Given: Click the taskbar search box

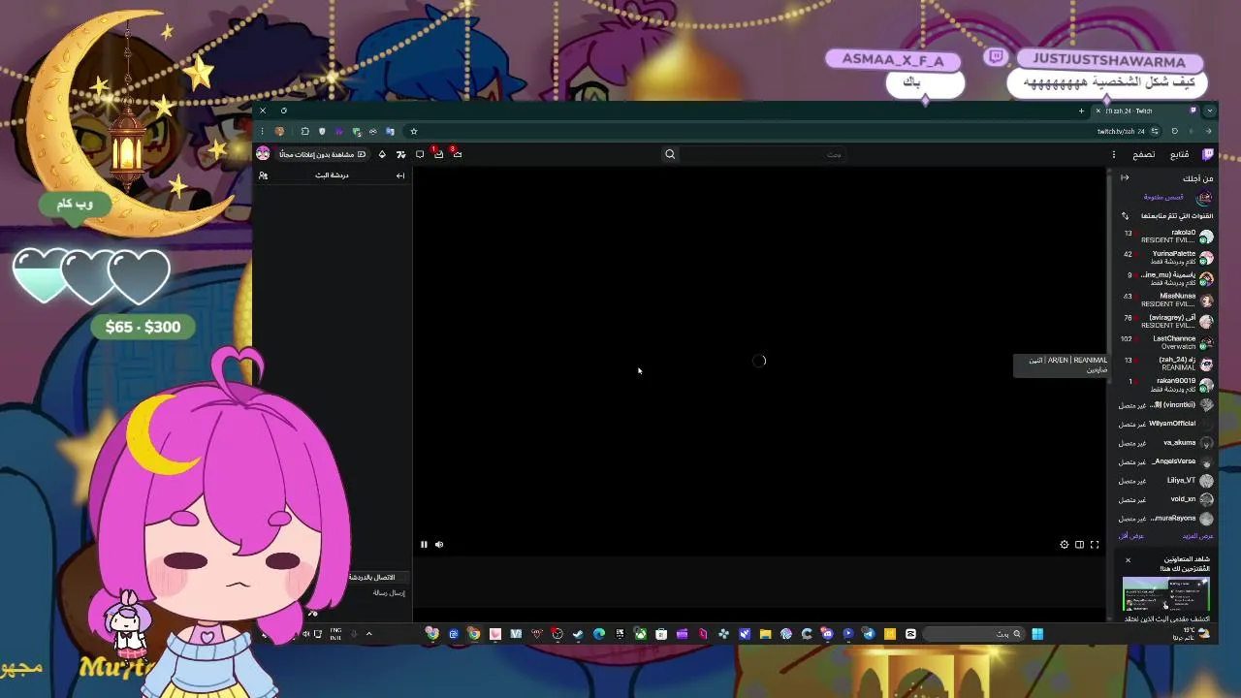Looking at the screenshot, I should (973, 634).
